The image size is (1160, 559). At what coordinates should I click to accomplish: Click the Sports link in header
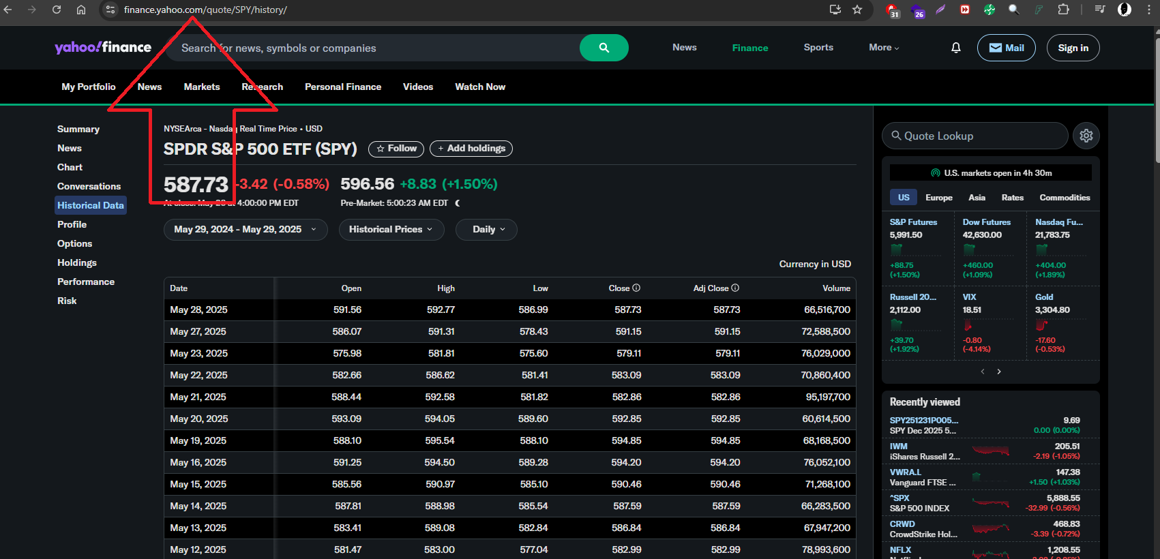tap(818, 47)
